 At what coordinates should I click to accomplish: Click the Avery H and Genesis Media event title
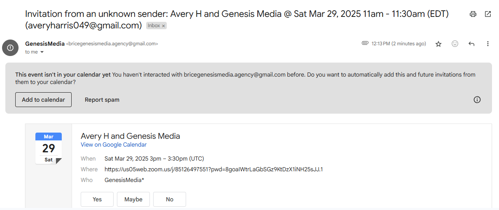tap(130, 136)
